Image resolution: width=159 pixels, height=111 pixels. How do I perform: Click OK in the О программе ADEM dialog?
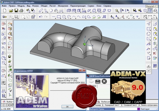pos(67,107)
